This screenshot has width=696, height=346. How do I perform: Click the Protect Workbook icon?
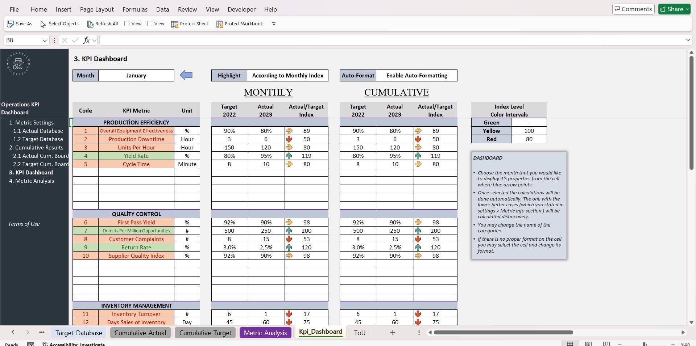[x=219, y=24]
